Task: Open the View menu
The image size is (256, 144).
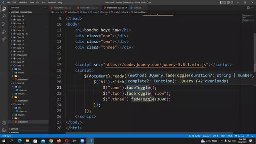Action: click(x=32, y=2)
